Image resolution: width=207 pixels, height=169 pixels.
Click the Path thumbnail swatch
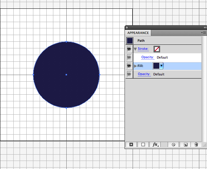pyautogui.click(x=130, y=41)
